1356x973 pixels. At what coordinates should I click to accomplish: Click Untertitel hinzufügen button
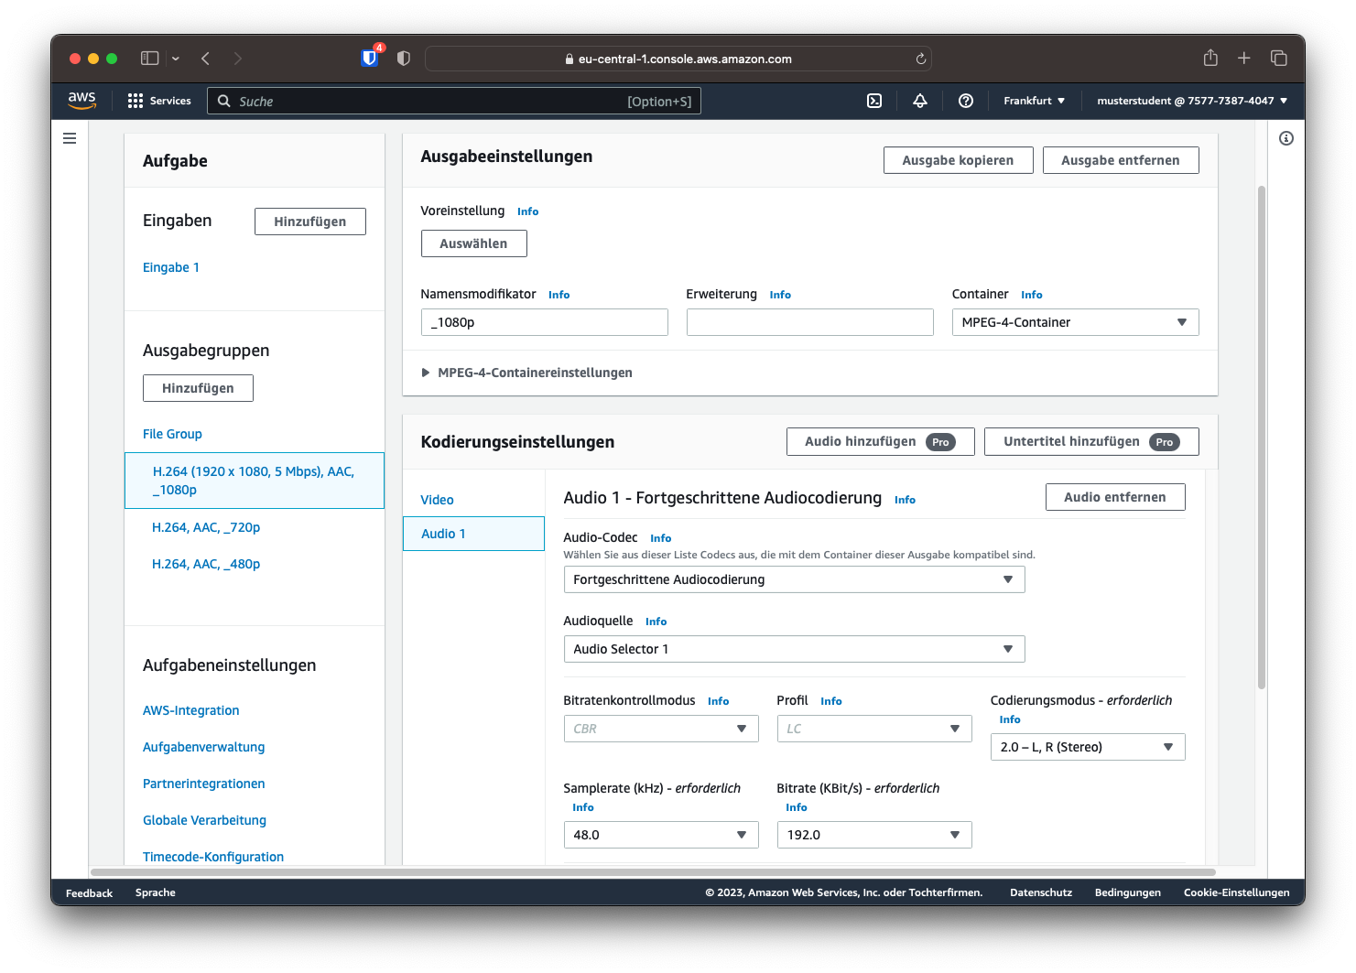(x=1091, y=441)
